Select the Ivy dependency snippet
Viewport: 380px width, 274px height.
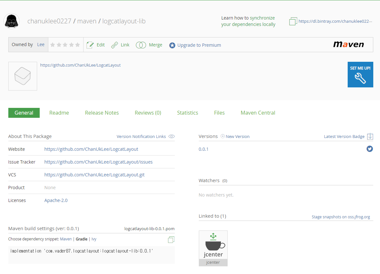[x=94, y=239]
